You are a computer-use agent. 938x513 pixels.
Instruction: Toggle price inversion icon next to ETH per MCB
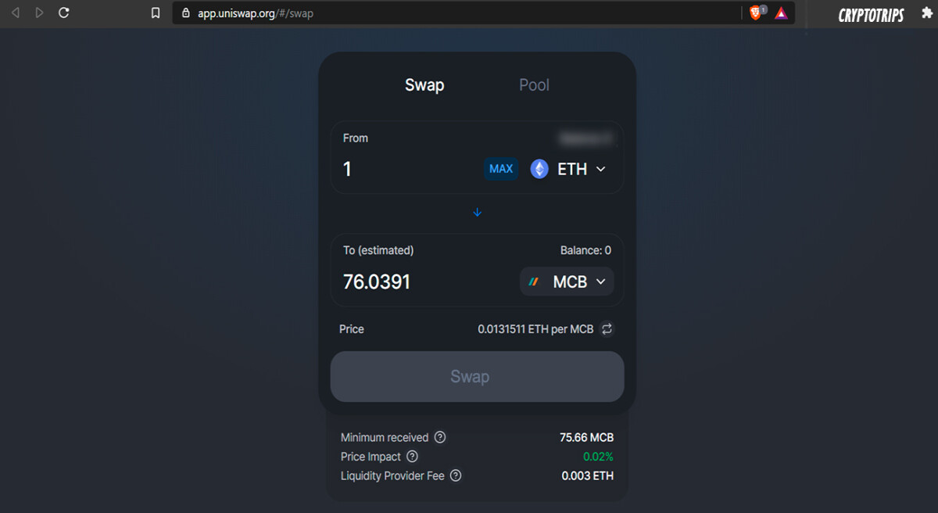coord(607,329)
